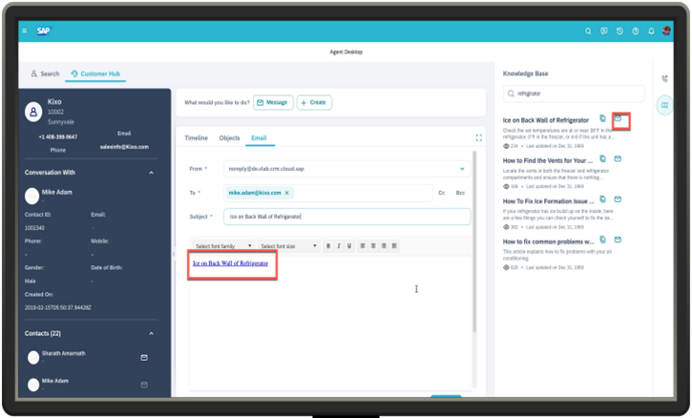Align email text left
The height and width of the screenshot is (418, 692).
point(363,246)
